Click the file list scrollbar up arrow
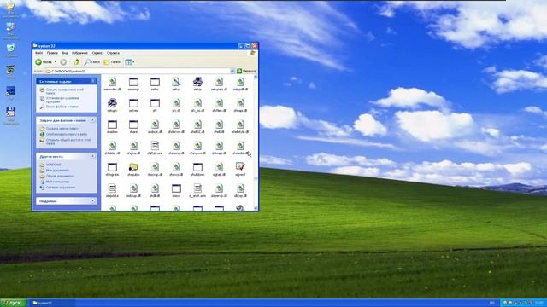547x307 pixels. [256, 77]
